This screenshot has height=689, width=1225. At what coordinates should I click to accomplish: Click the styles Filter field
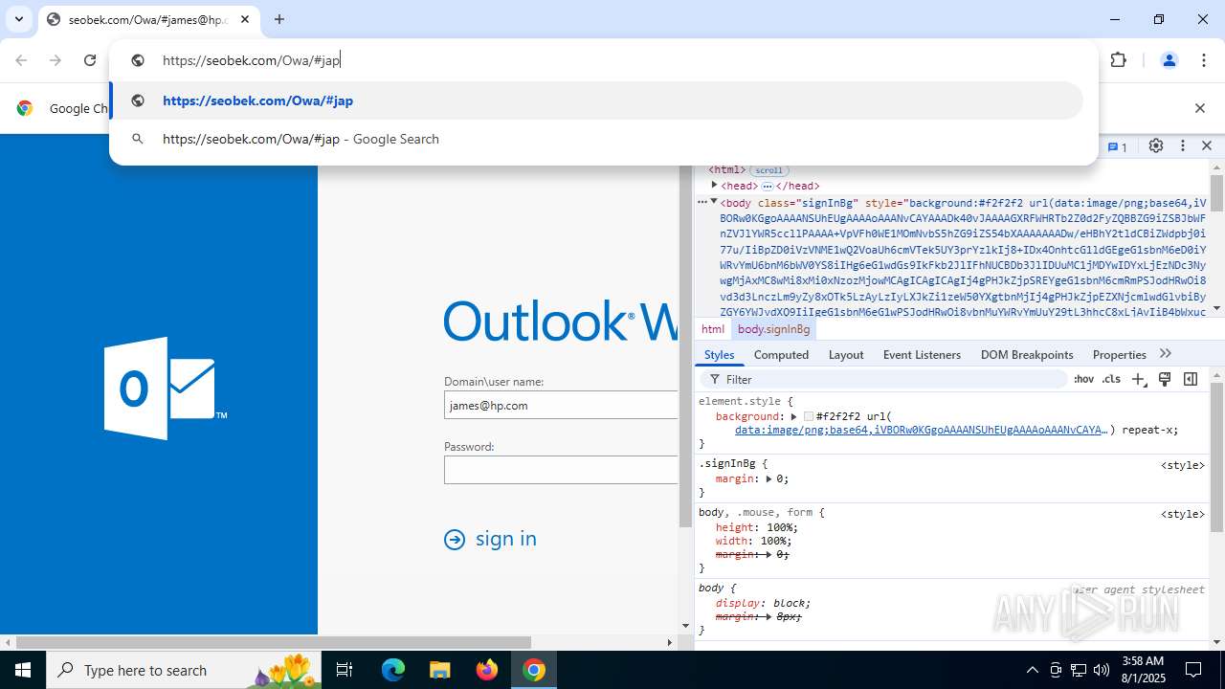(883, 379)
